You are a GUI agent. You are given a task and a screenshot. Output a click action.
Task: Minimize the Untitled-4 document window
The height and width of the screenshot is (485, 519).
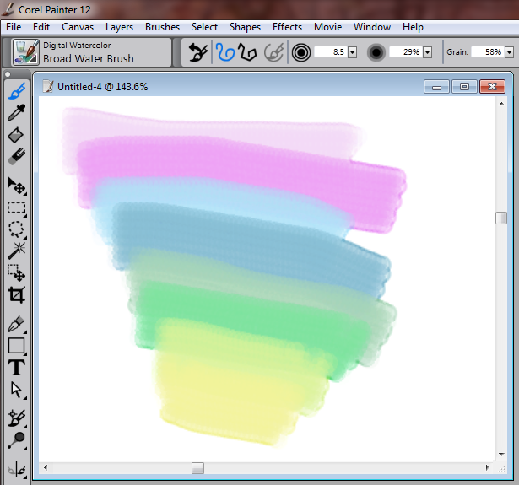436,87
